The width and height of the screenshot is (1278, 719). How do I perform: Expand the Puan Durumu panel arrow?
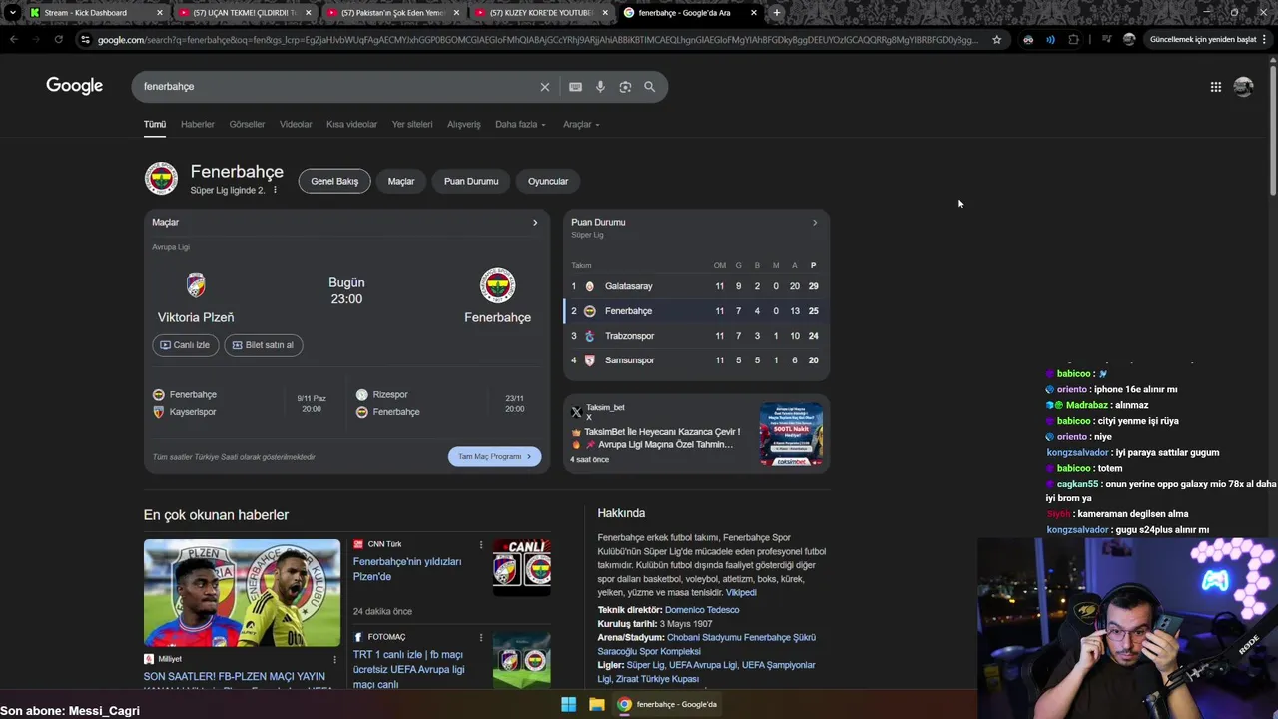pos(815,223)
